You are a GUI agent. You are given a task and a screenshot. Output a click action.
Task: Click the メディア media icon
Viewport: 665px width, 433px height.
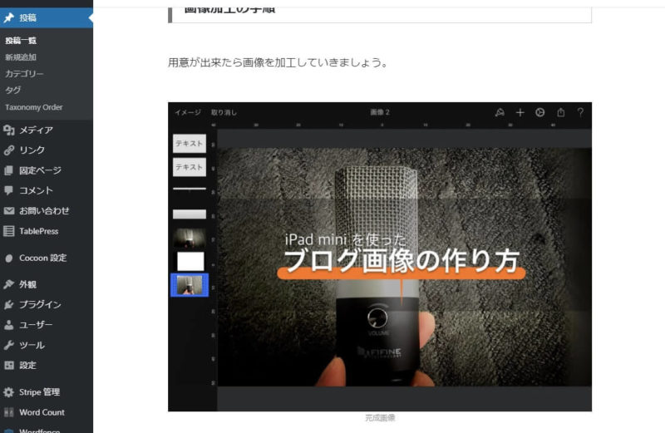[9, 130]
